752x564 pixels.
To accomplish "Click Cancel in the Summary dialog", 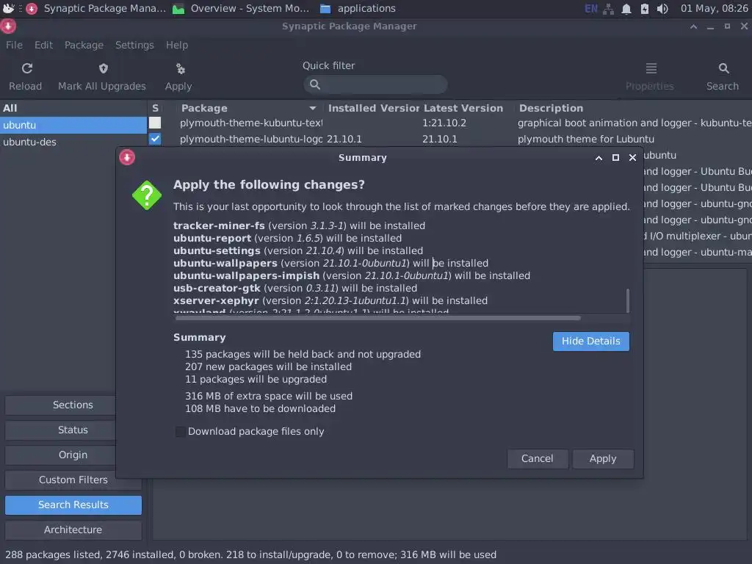I will [537, 459].
